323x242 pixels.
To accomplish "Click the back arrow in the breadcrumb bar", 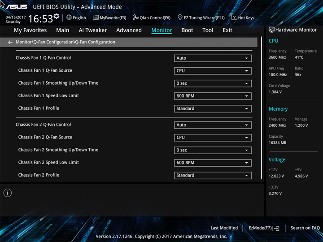I will (10, 42).
